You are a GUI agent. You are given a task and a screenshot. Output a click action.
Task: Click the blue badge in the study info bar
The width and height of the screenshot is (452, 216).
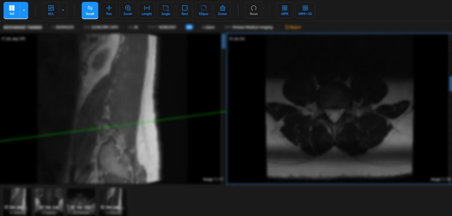coord(189,27)
